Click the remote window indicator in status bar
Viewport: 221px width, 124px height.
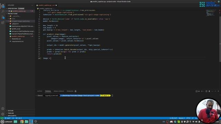[x=2, y=118]
